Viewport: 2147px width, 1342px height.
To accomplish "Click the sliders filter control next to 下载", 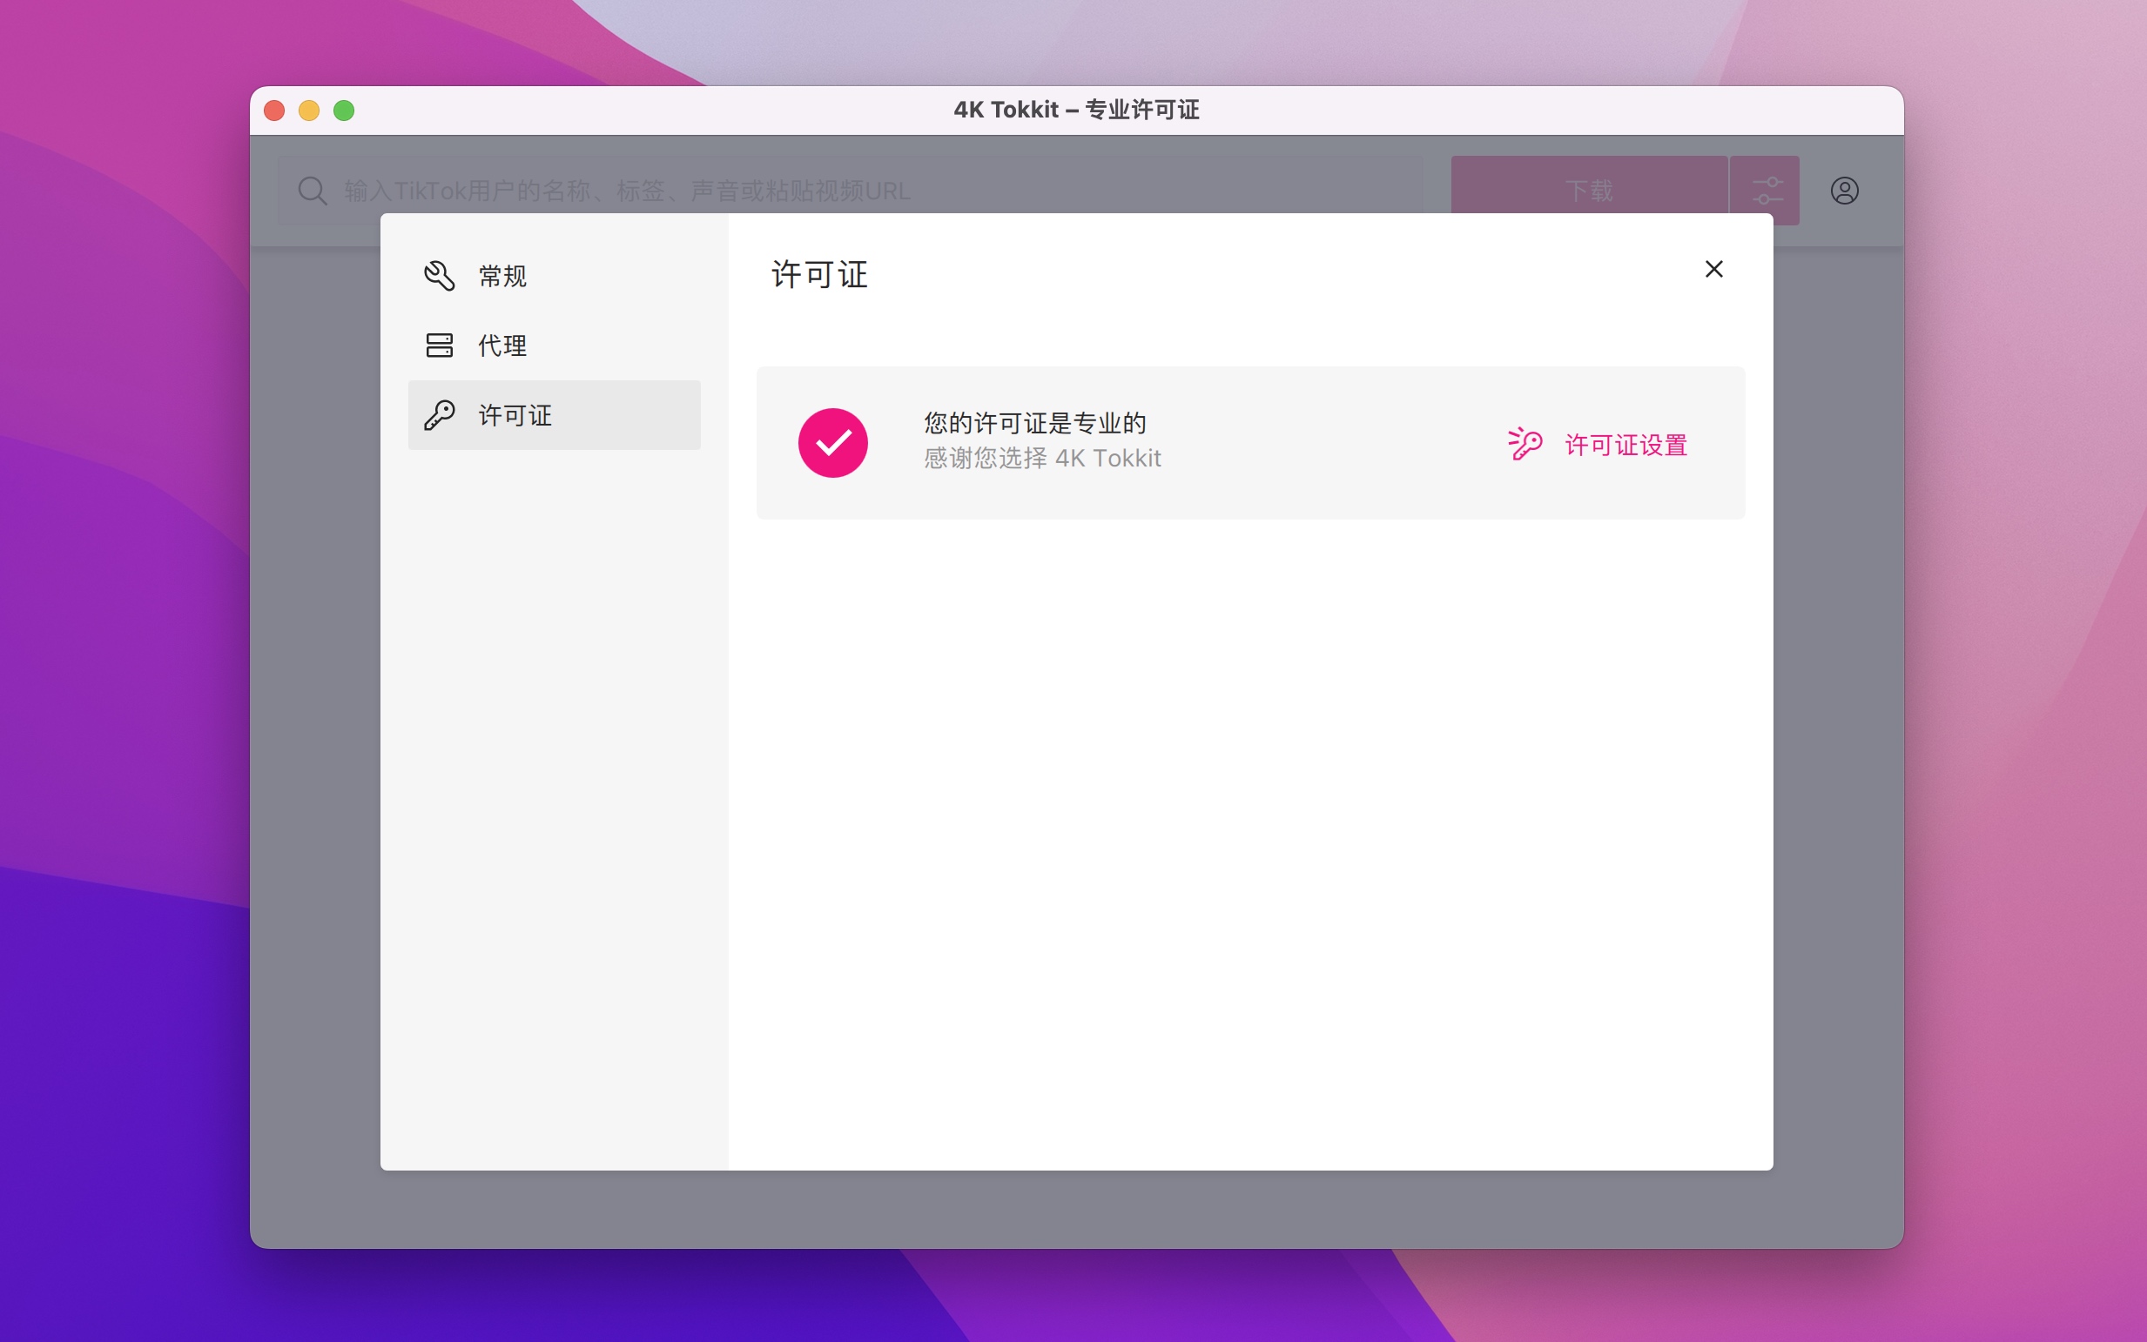I will click(x=1767, y=189).
